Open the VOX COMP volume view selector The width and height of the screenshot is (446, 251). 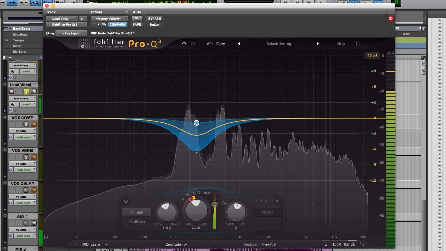22,131
